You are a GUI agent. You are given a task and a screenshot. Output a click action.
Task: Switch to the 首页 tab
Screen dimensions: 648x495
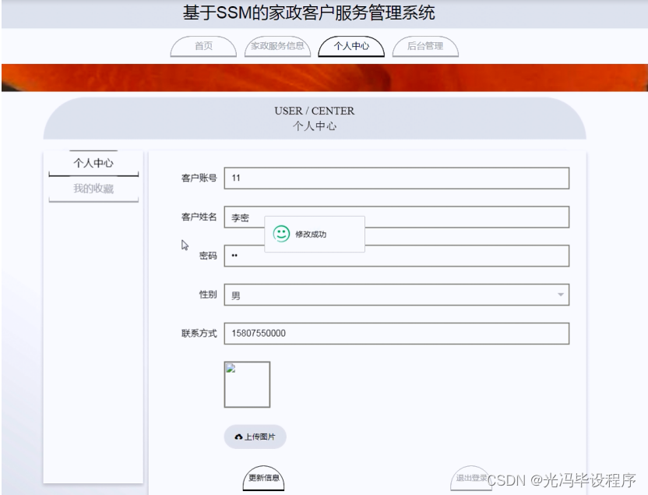(x=202, y=46)
